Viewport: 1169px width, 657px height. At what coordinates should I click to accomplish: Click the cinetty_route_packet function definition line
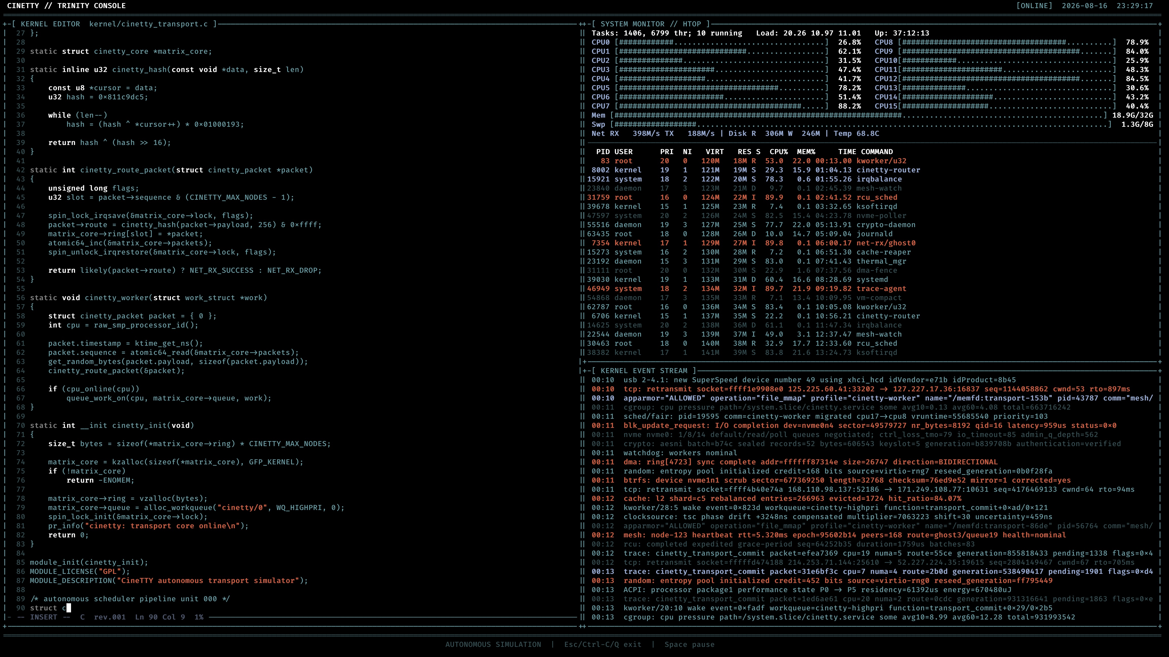[171, 170]
